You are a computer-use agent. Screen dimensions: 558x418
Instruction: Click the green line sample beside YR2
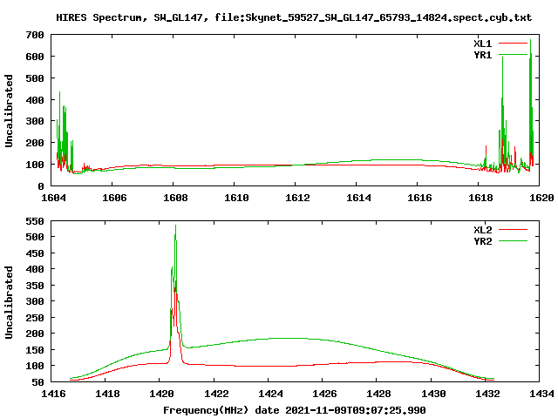[513, 241]
